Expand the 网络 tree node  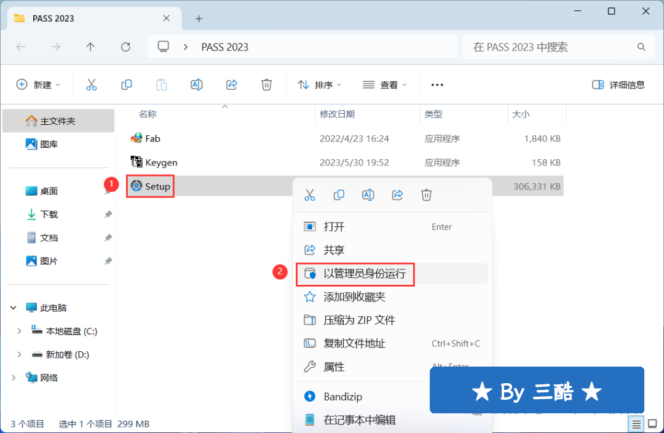point(14,378)
